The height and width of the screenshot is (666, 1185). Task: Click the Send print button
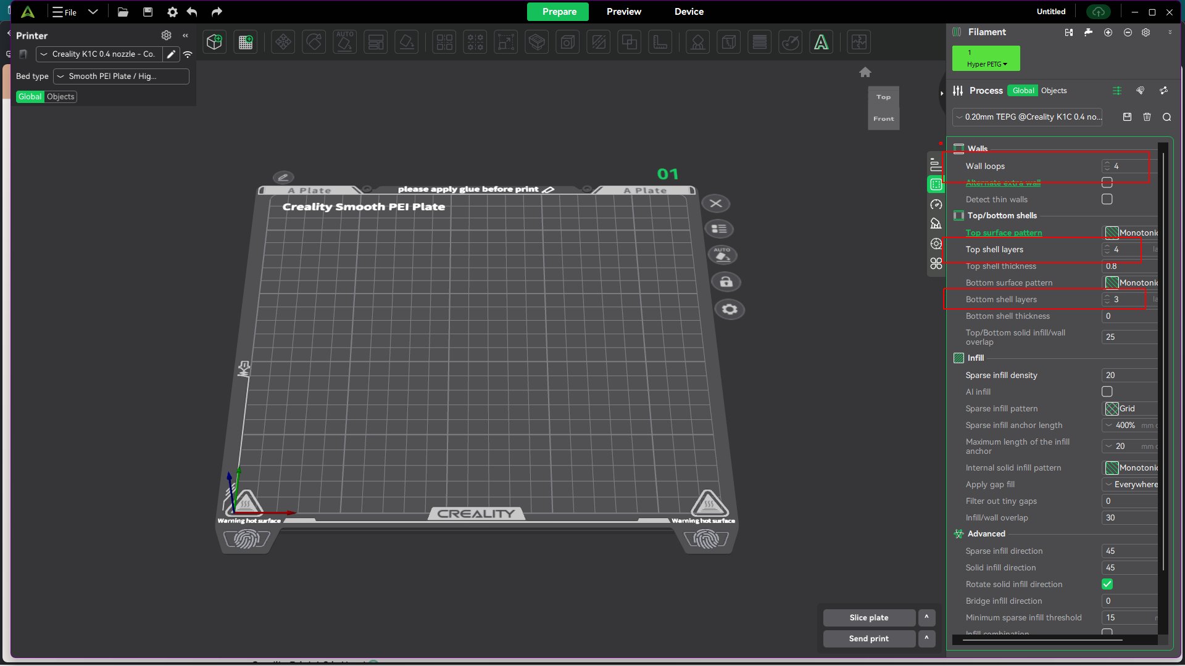click(x=868, y=638)
